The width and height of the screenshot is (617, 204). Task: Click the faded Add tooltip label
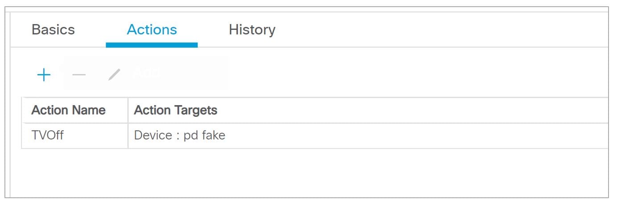click(x=147, y=73)
